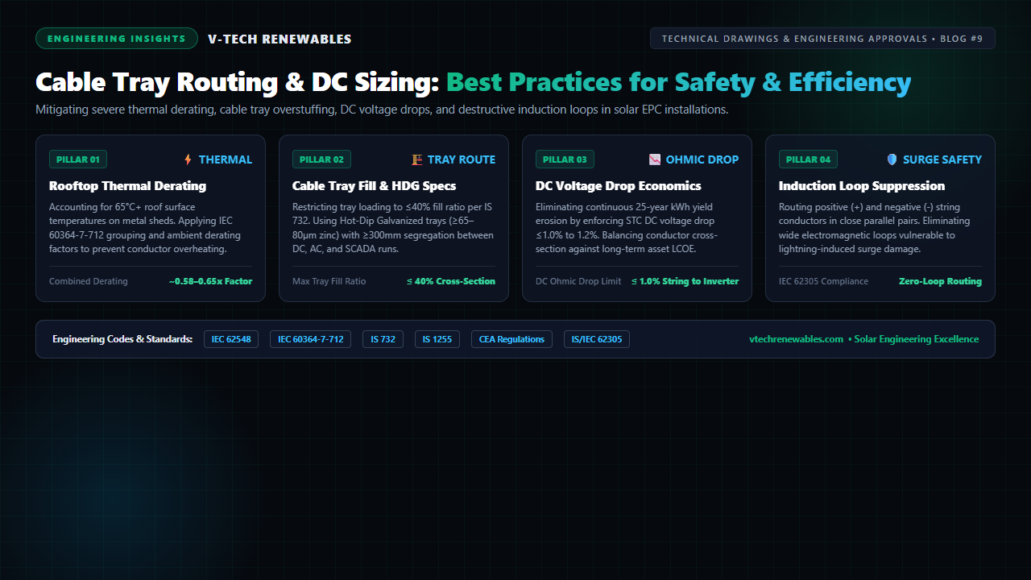Click the Pillar 01 badge
Screen dimensions: 1031x580
tap(78, 159)
